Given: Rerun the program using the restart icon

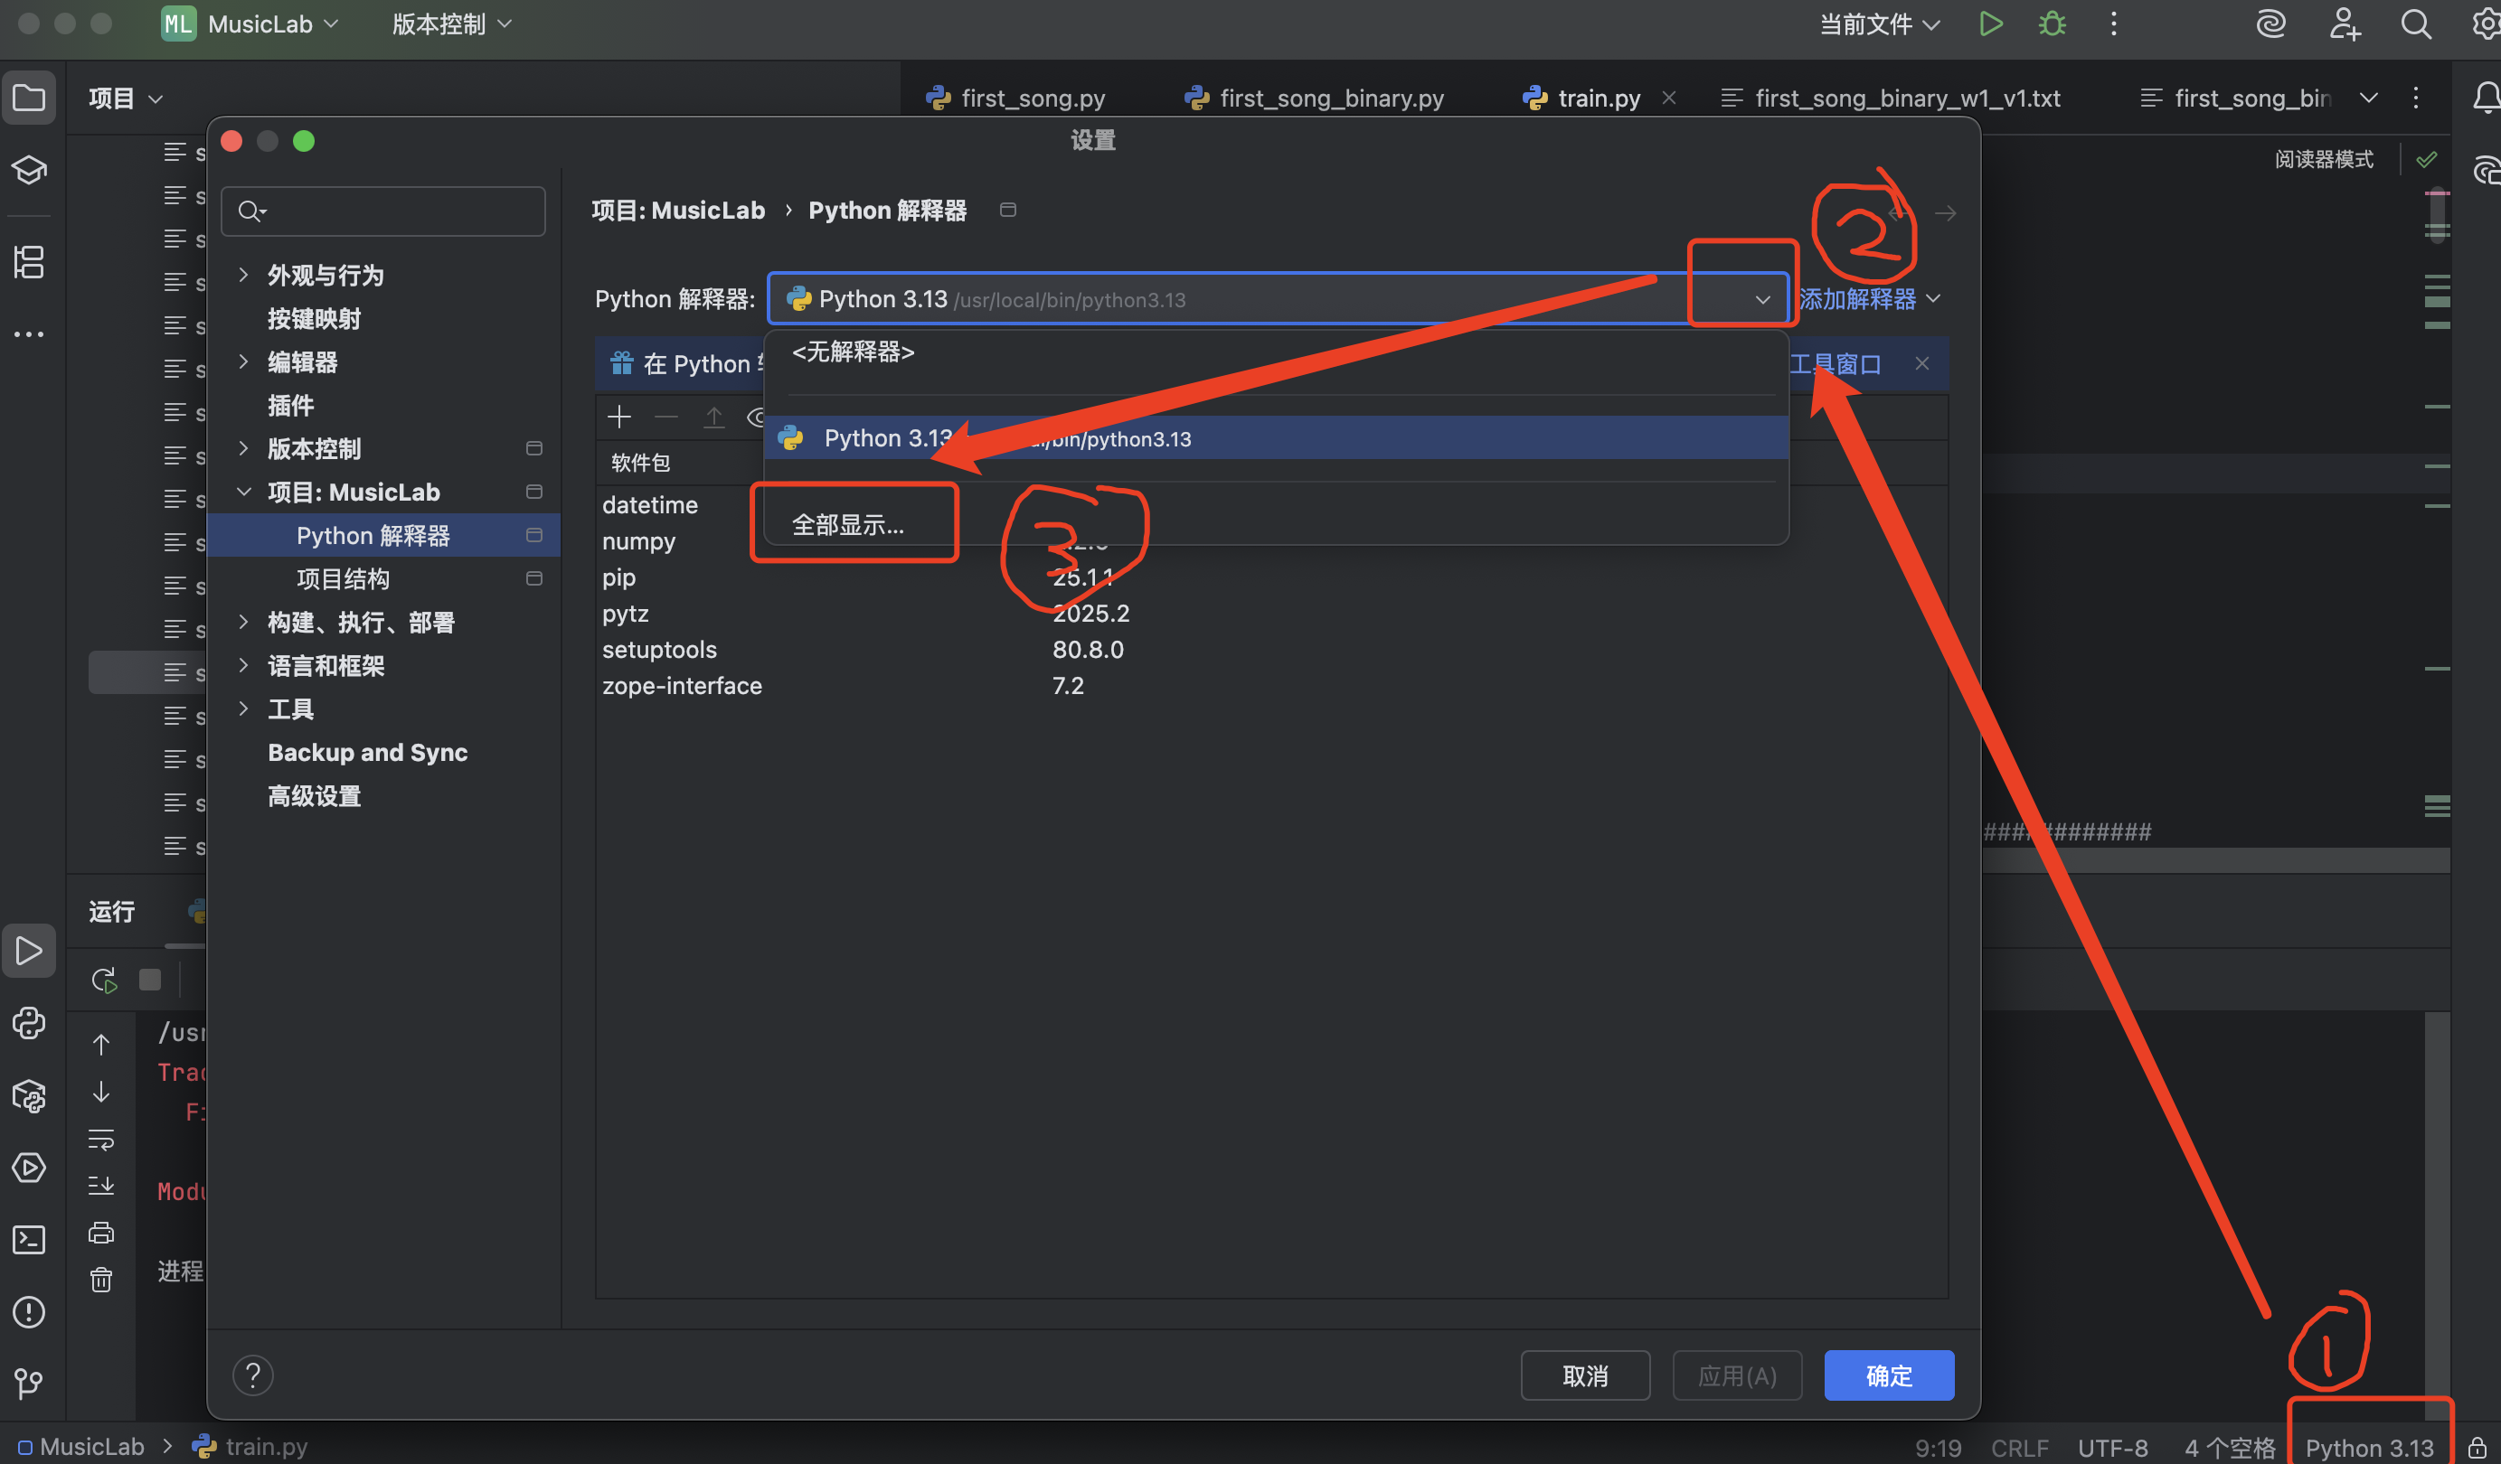Looking at the screenshot, I should pos(102,979).
